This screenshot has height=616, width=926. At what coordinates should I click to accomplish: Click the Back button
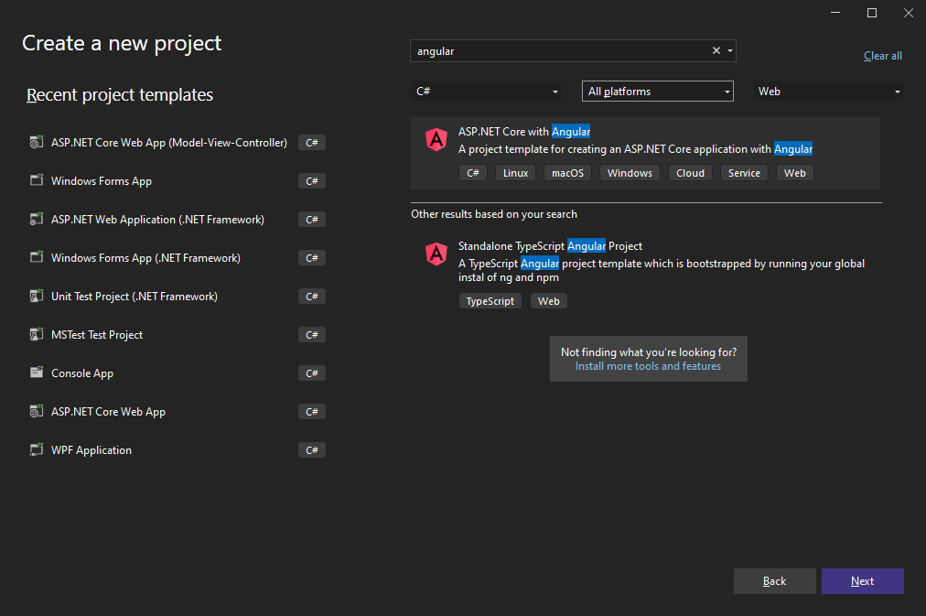click(x=775, y=581)
